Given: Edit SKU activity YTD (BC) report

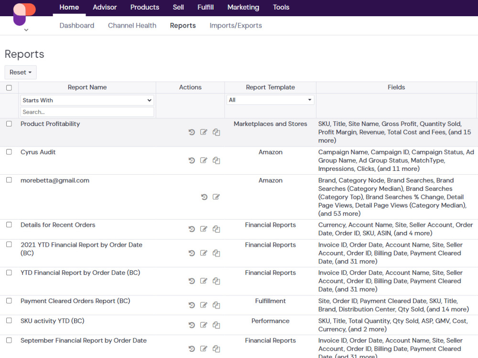Looking at the screenshot, I should tap(204, 325).
